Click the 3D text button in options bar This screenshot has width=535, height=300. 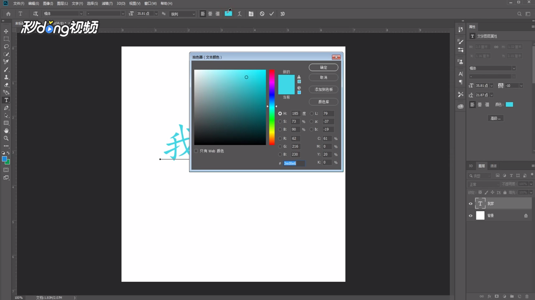(283, 14)
